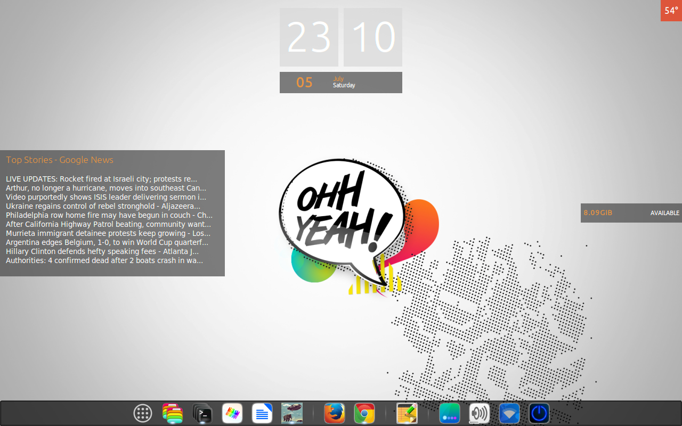
Task: Open the picture thumbnail in the dock
Action: [292, 413]
